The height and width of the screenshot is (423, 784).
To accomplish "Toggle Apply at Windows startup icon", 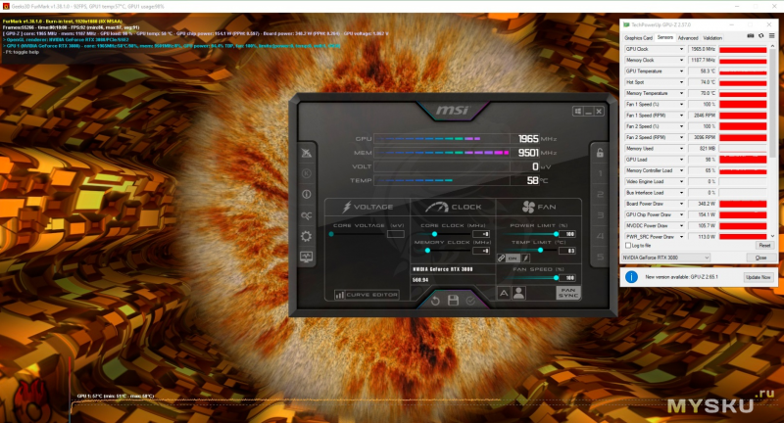I will pos(577,111).
